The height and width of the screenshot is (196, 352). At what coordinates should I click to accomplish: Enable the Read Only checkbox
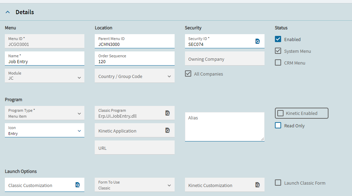tap(278, 125)
